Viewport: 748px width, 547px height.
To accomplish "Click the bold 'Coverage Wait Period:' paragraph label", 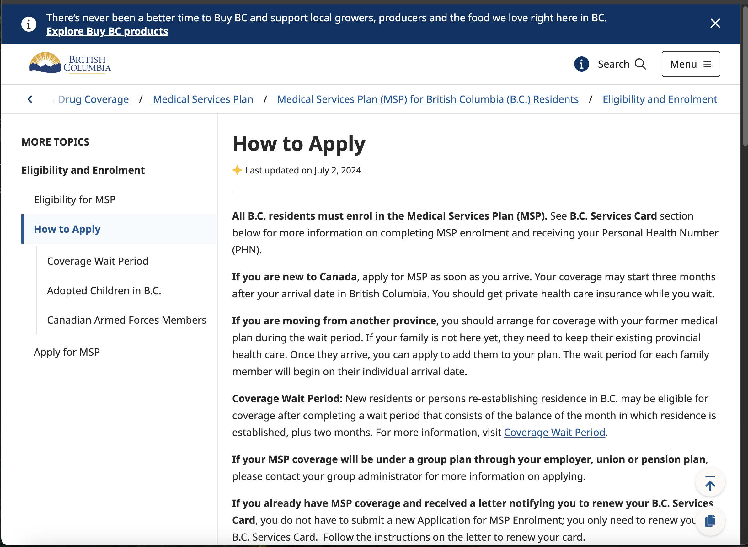I will click(x=287, y=399).
